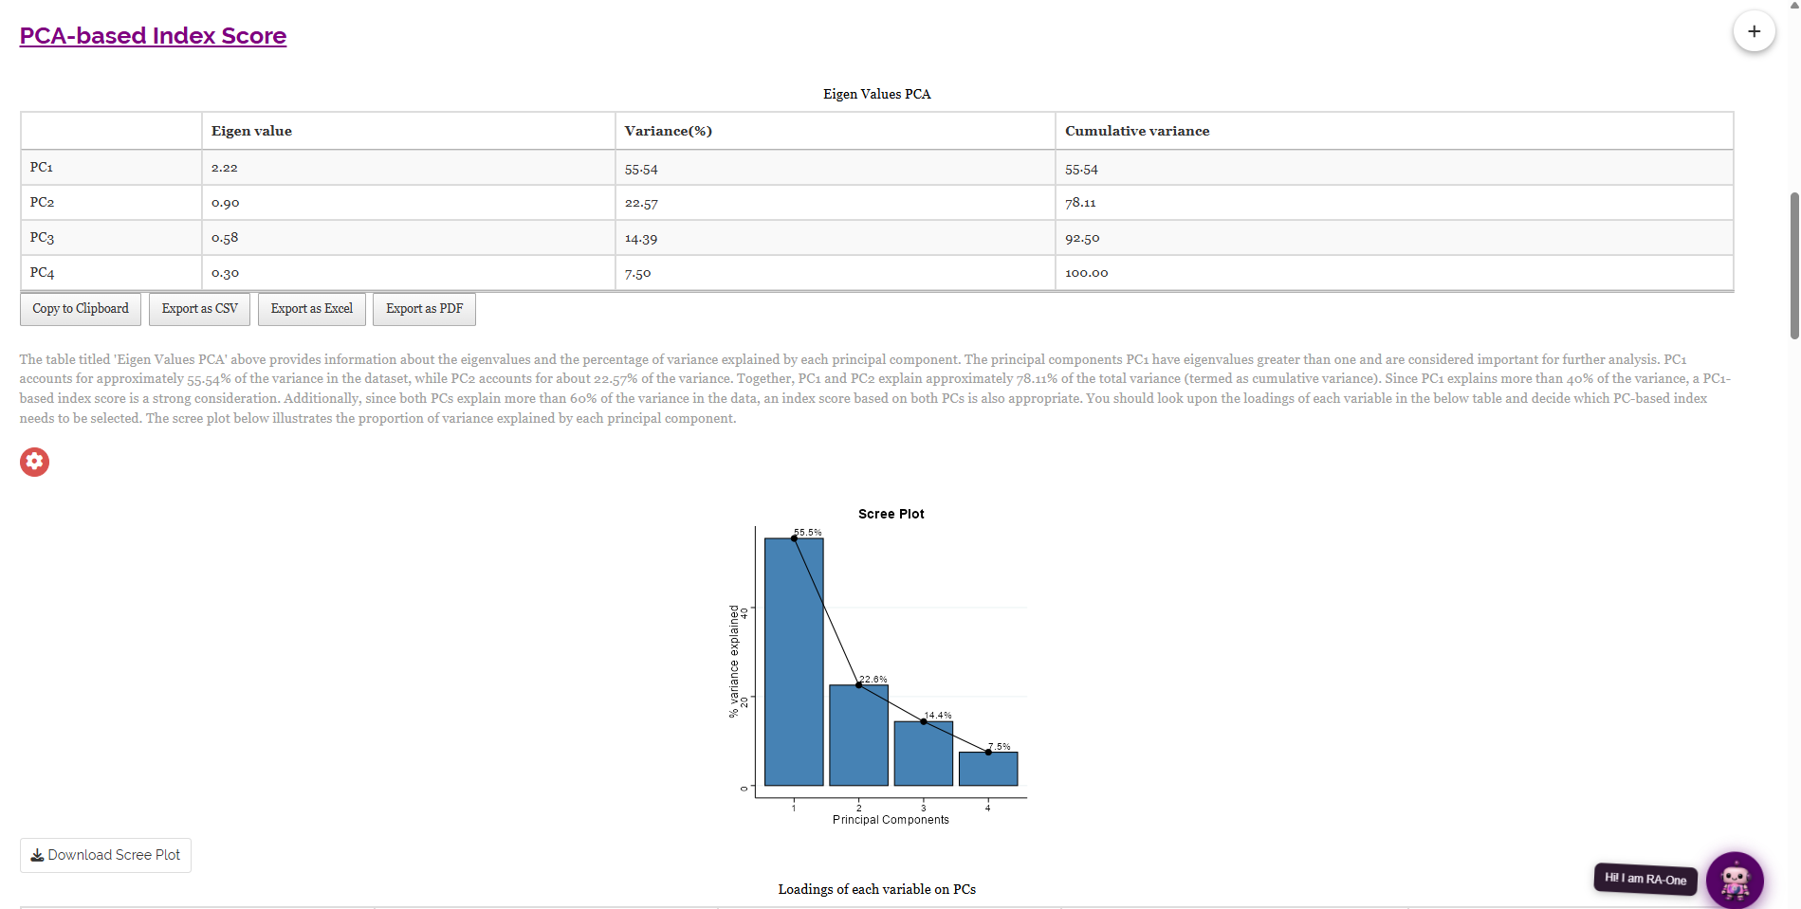Screen dimensions: 1801x909
Task: Click the plus button at top right
Action: (1754, 31)
